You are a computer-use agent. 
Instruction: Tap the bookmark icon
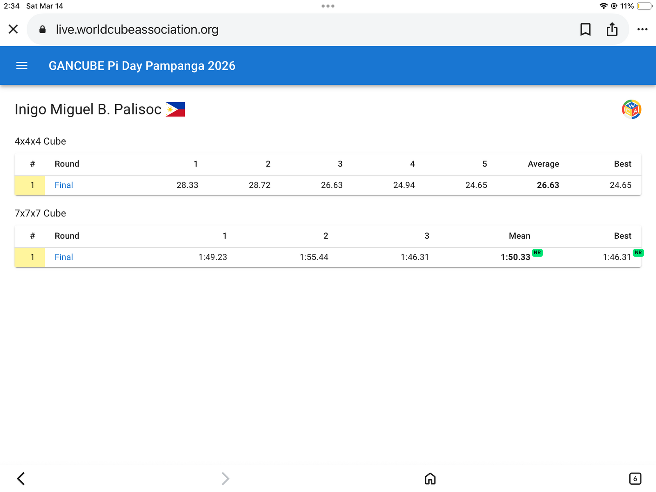(585, 29)
